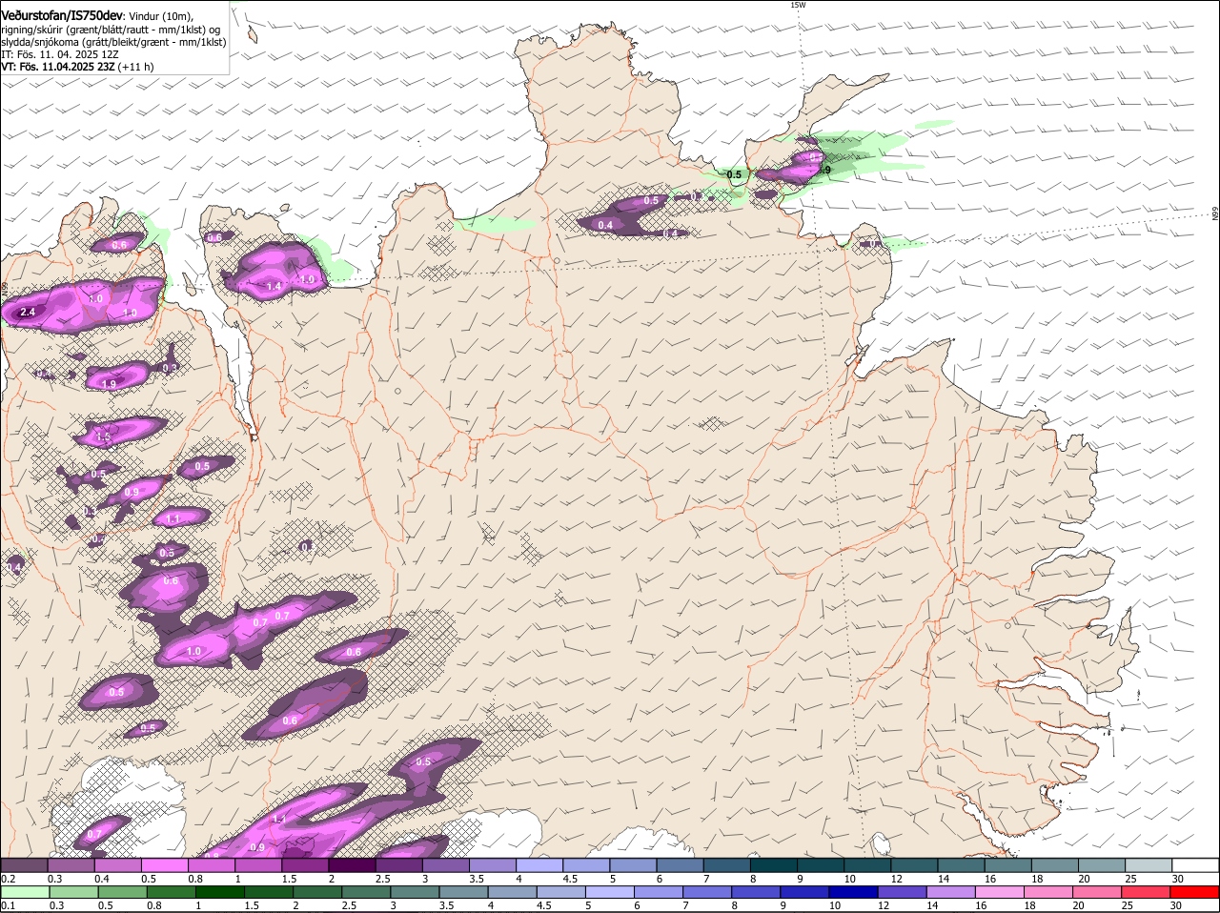Click the upper legend swatch starting at 0.2
Viewport: 1220px width, 913px height.
click(25, 865)
